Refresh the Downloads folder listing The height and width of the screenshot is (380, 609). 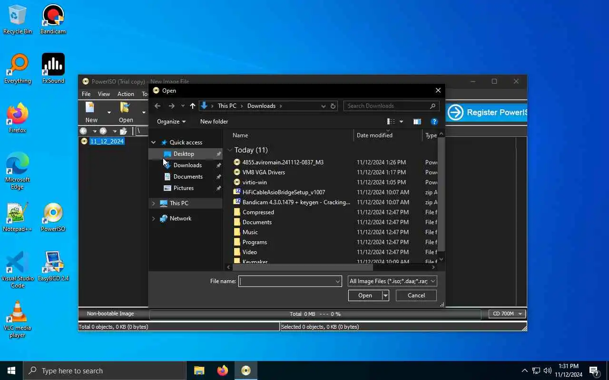pyautogui.click(x=333, y=106)
